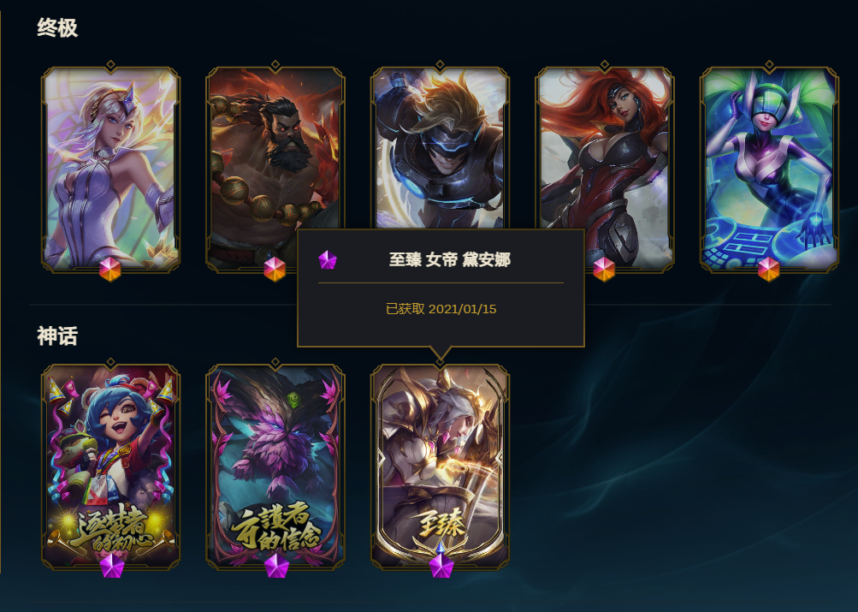Open the Pulsefire Ezreal skin card
Image resolution: width=858 pixels, height=612 pixels.
pos(440,148)
